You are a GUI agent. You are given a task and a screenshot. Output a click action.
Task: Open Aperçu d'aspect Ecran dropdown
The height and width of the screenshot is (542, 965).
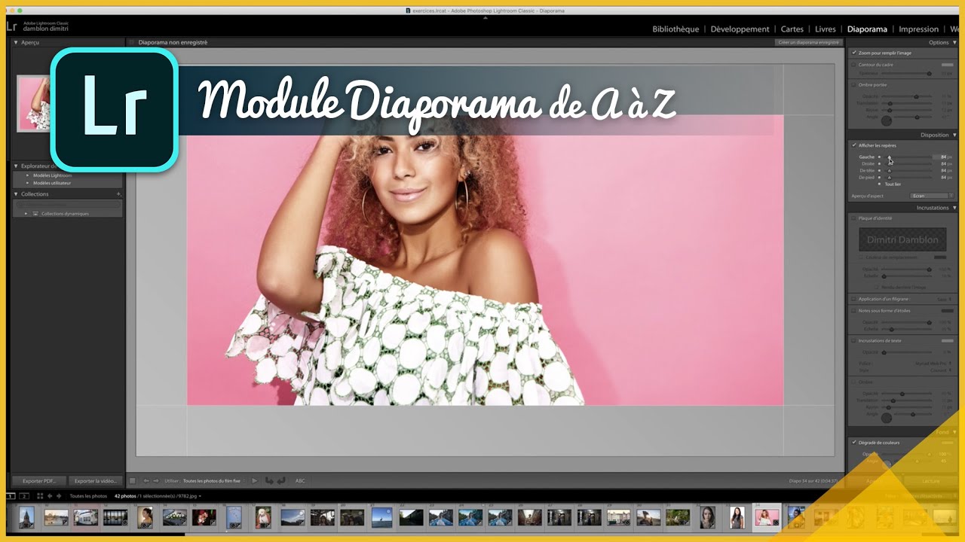[x=932, y=196]
